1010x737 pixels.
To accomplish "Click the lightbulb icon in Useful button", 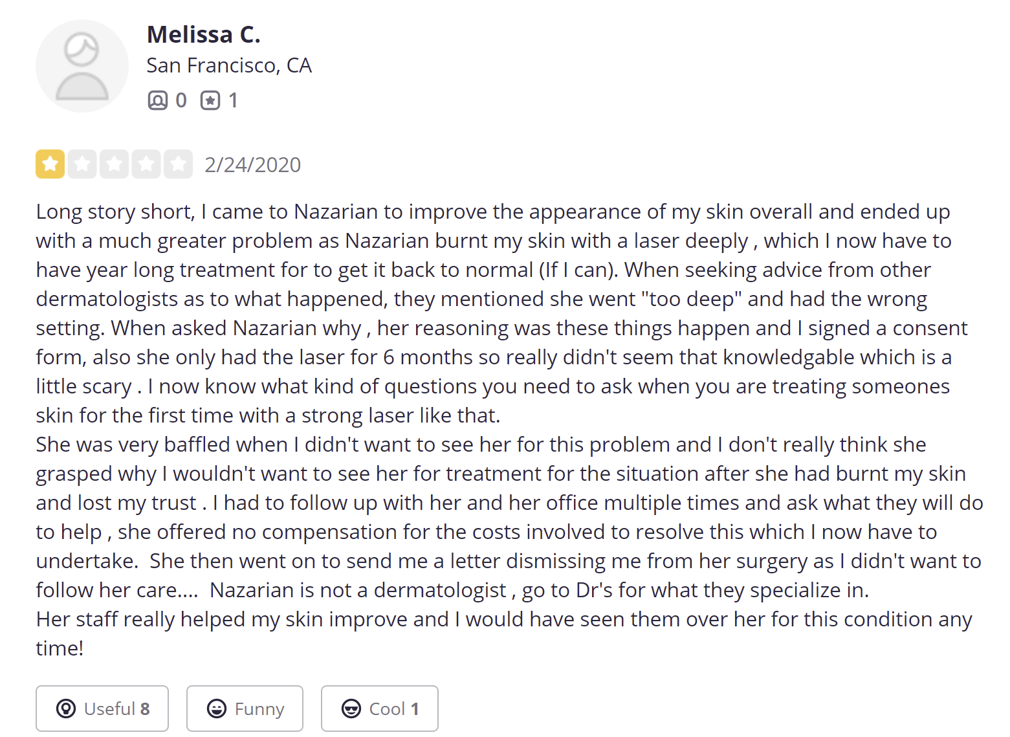I will [x=66, y=709].
